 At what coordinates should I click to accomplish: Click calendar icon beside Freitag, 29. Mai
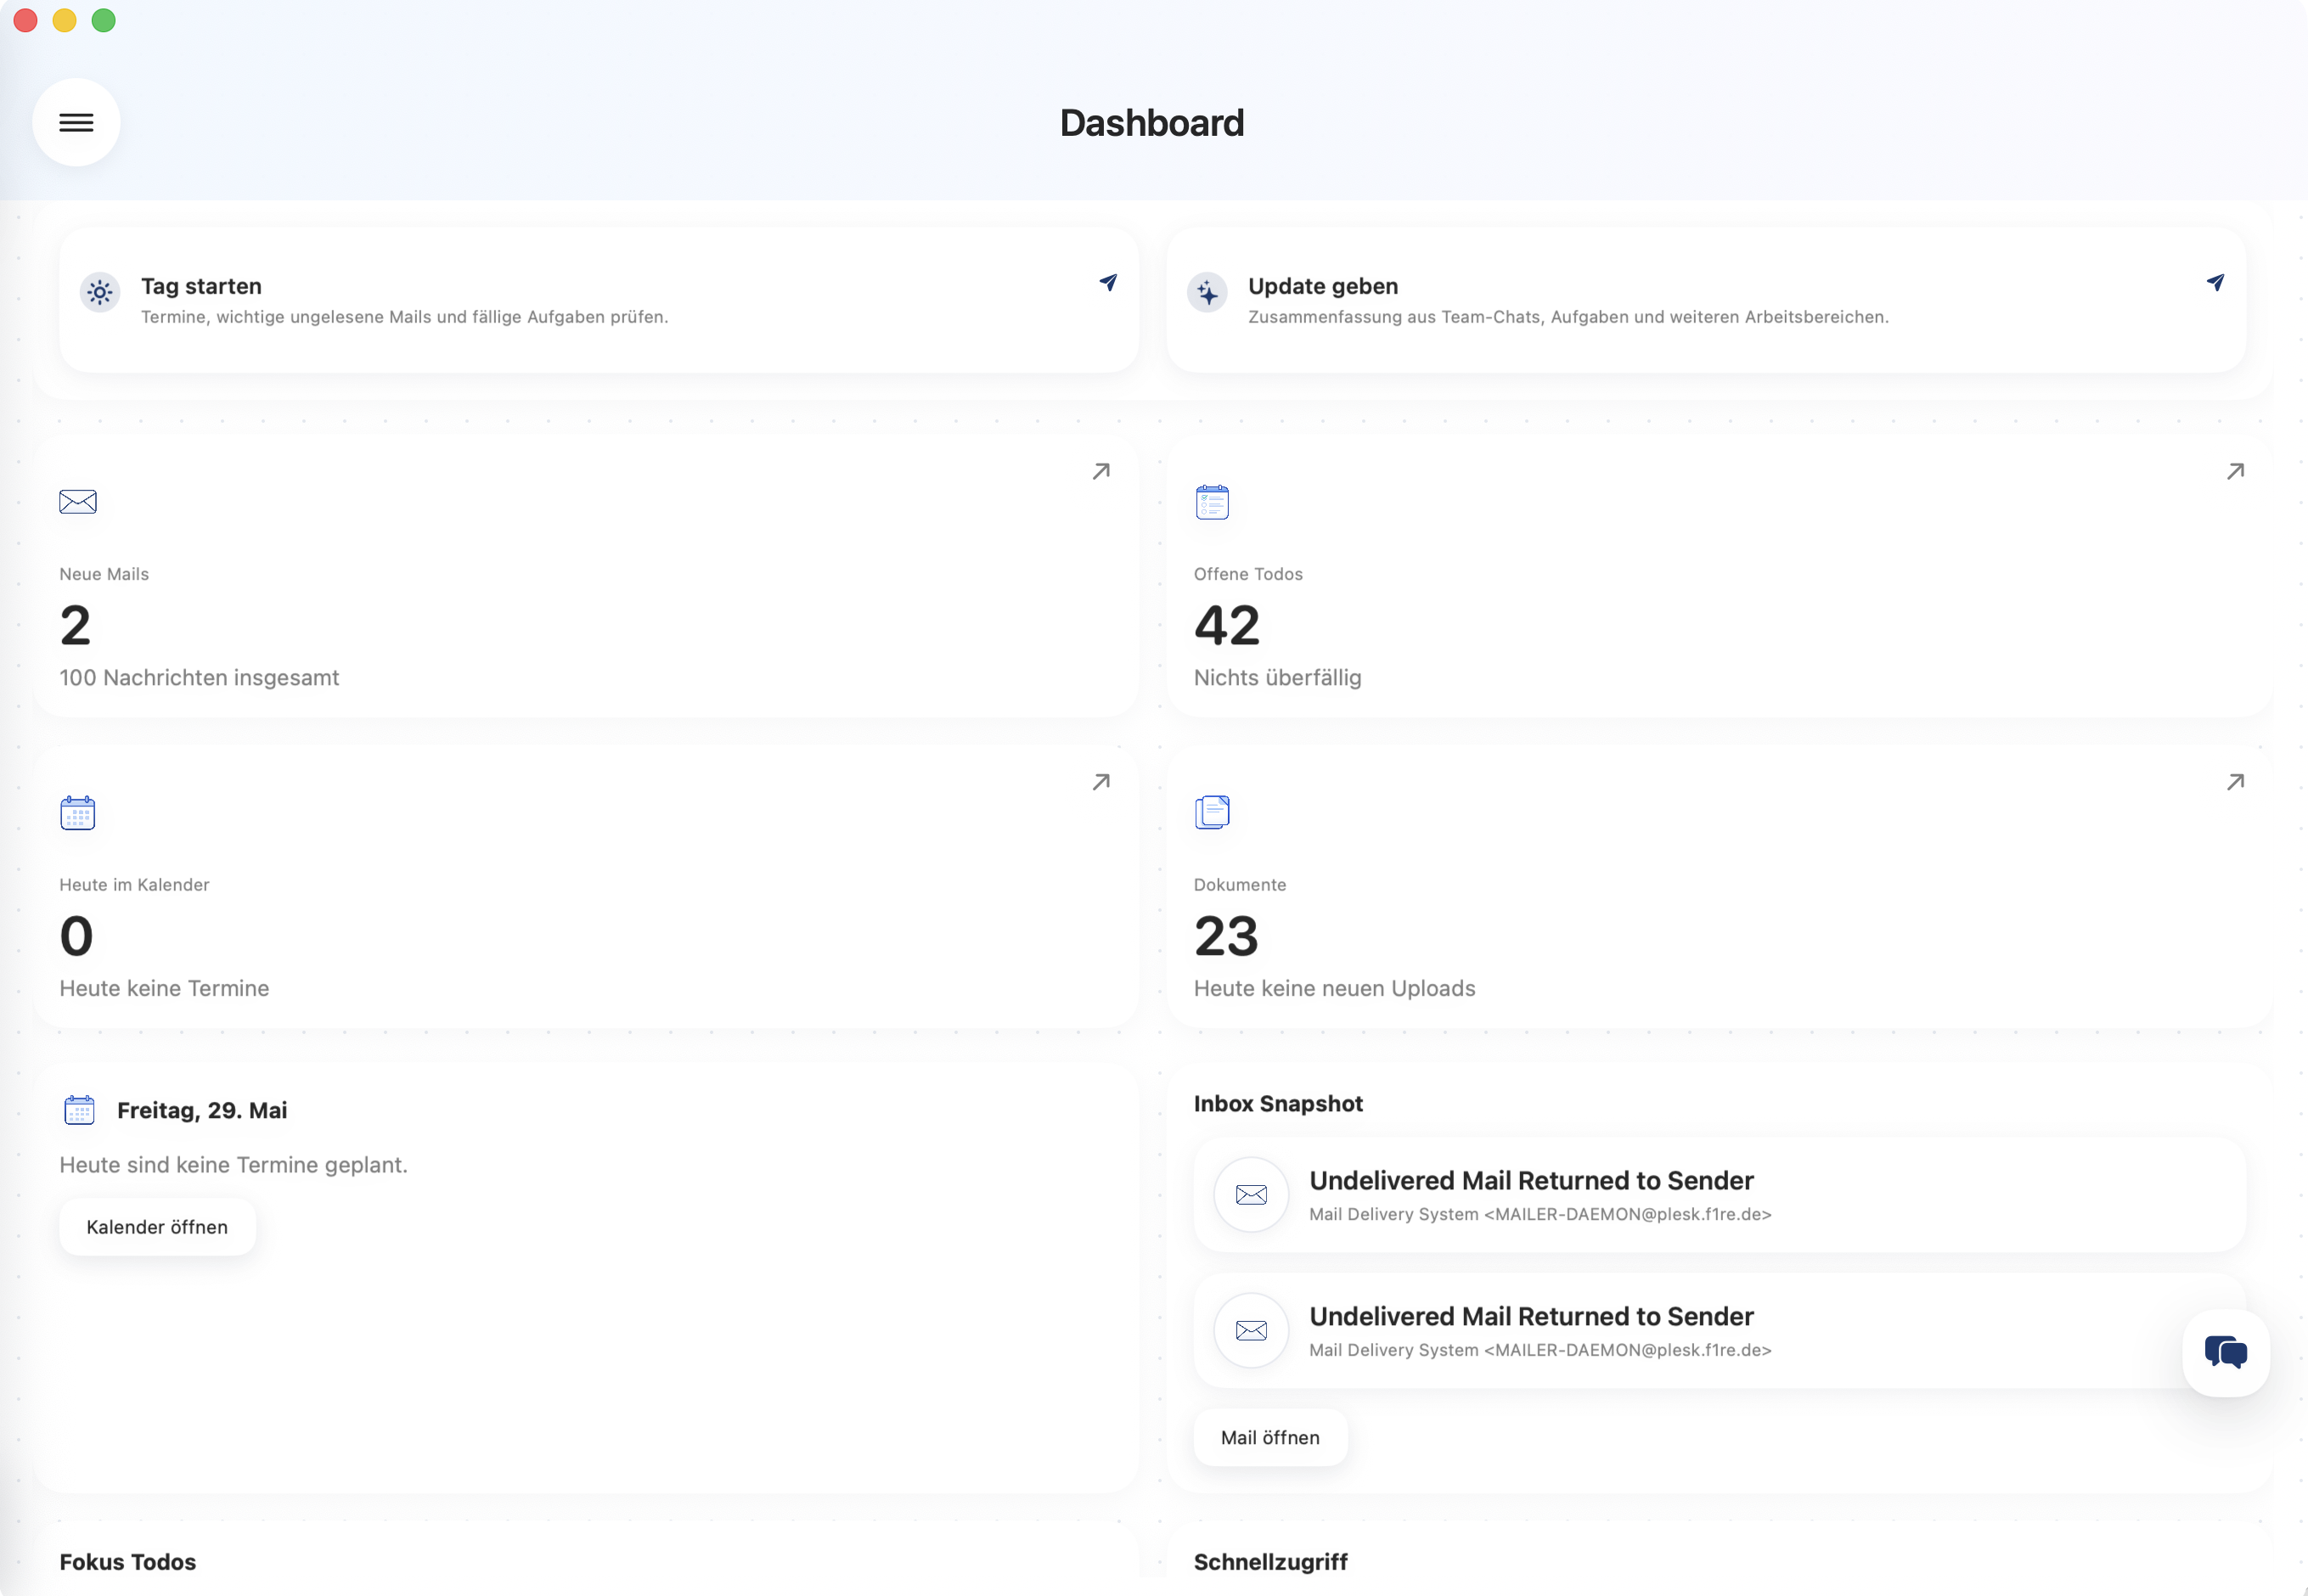pos(79,1110)
